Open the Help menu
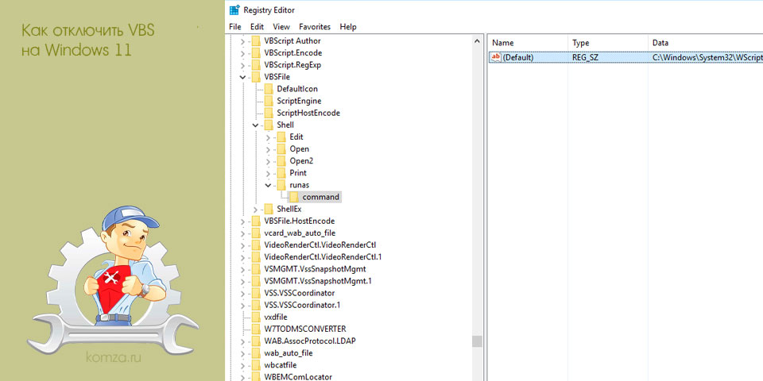Screen dimensions: 763x381 click(348, 27)
